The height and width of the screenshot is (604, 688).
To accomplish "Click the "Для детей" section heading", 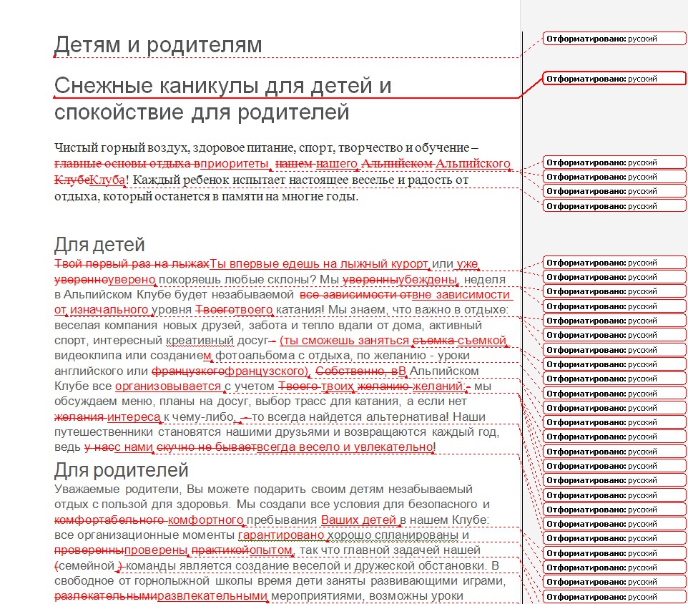I will coord(99,245).
